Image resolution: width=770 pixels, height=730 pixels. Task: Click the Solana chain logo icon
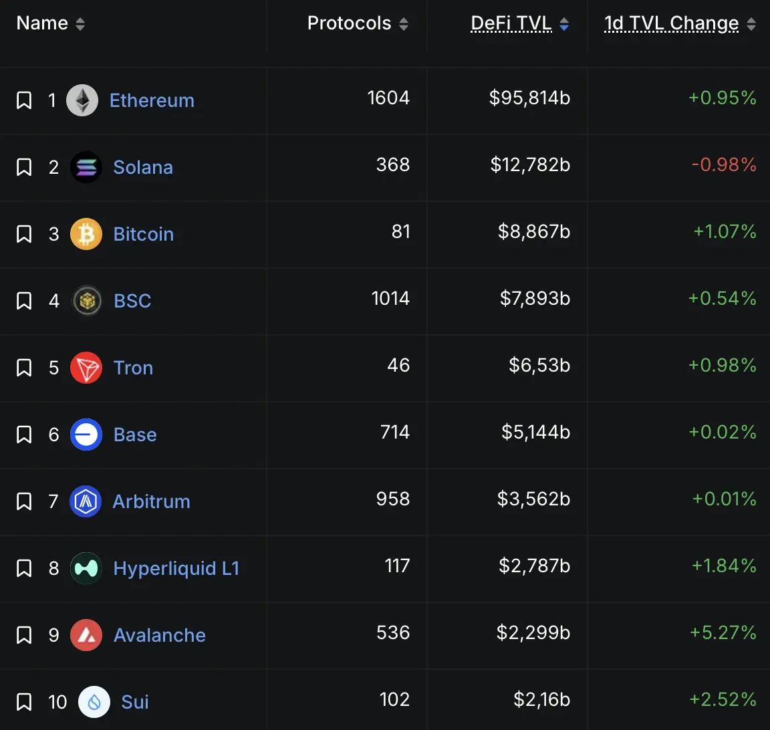click(86, 167)
